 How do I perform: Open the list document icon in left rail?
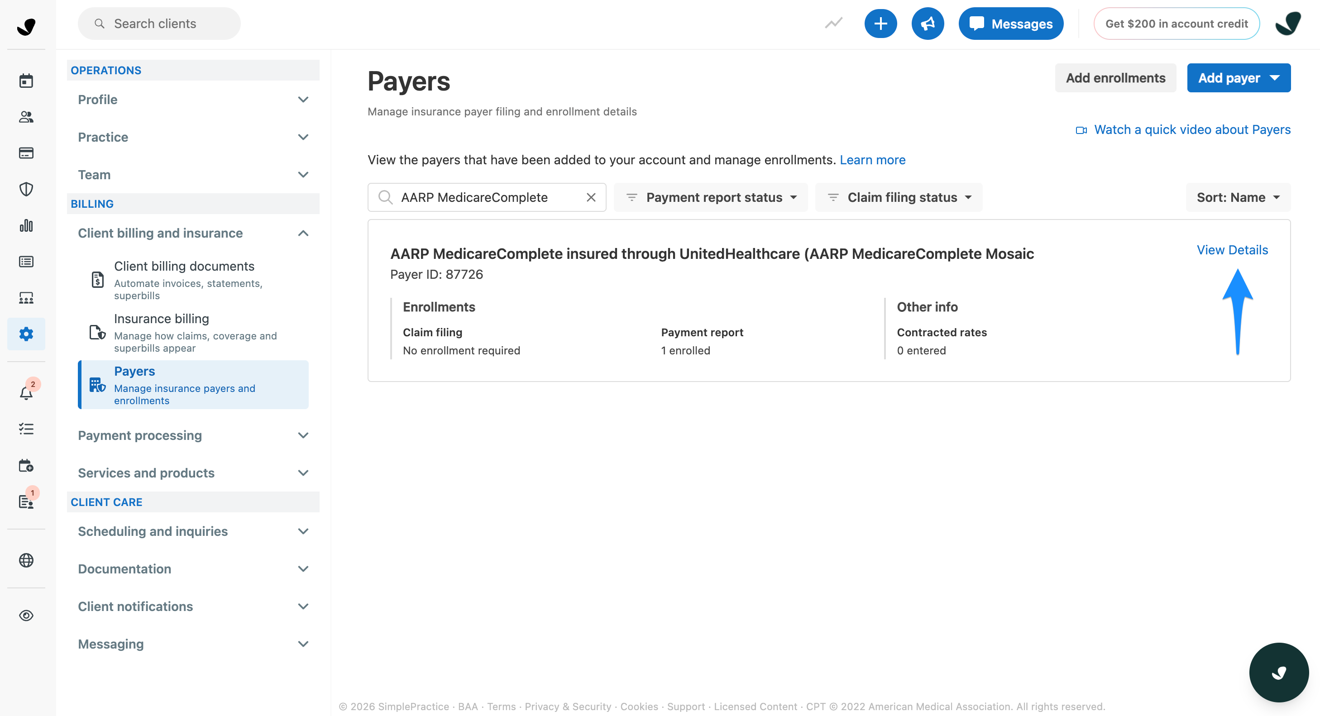point(26,262)
